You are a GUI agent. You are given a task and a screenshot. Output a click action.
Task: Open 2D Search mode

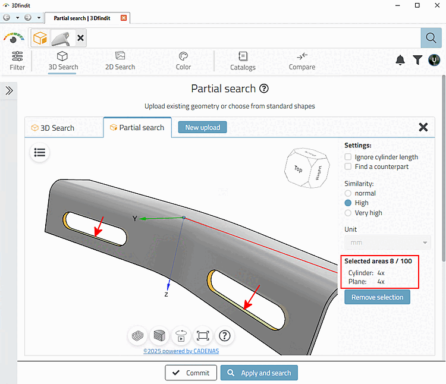pos(120,61)
